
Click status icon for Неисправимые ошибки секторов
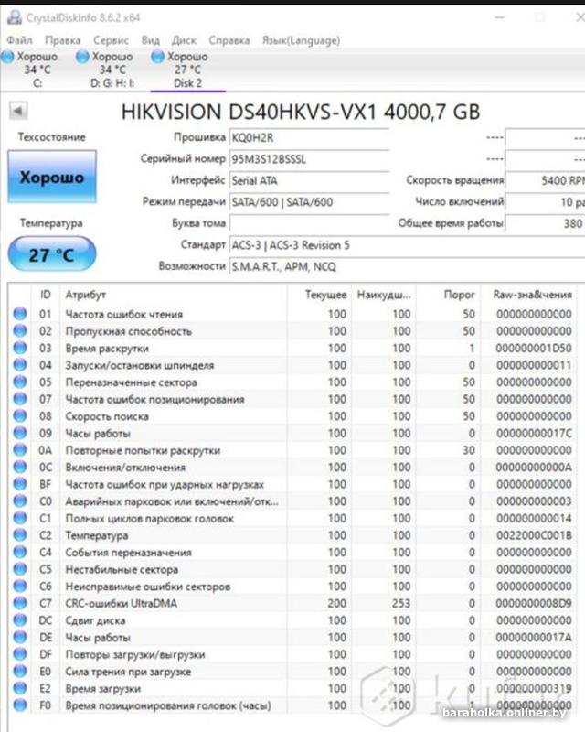(20, 587)
